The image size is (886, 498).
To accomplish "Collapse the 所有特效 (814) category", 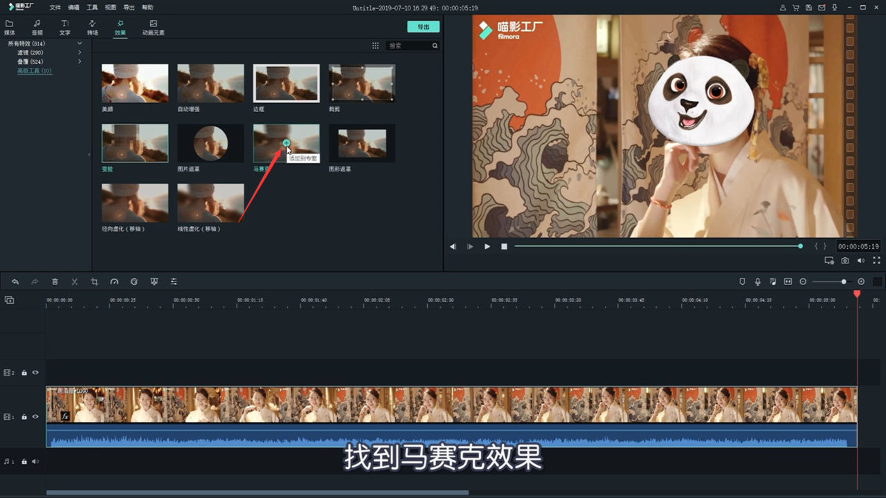I will pyautogui.click(x=80, y=44).
